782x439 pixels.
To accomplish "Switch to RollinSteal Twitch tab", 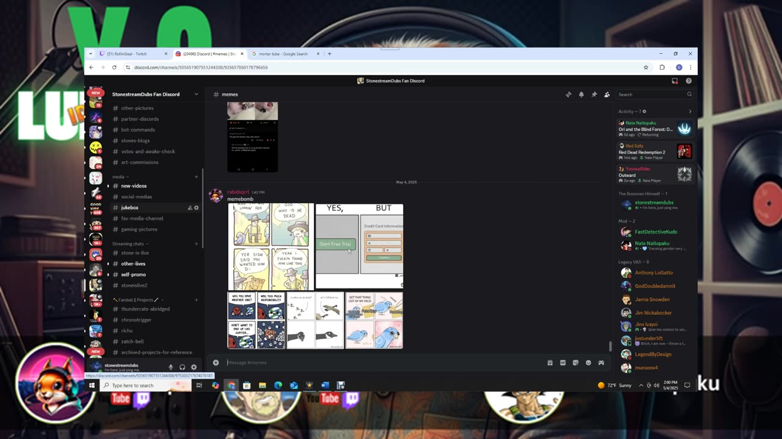I will (x=133, y=54).
